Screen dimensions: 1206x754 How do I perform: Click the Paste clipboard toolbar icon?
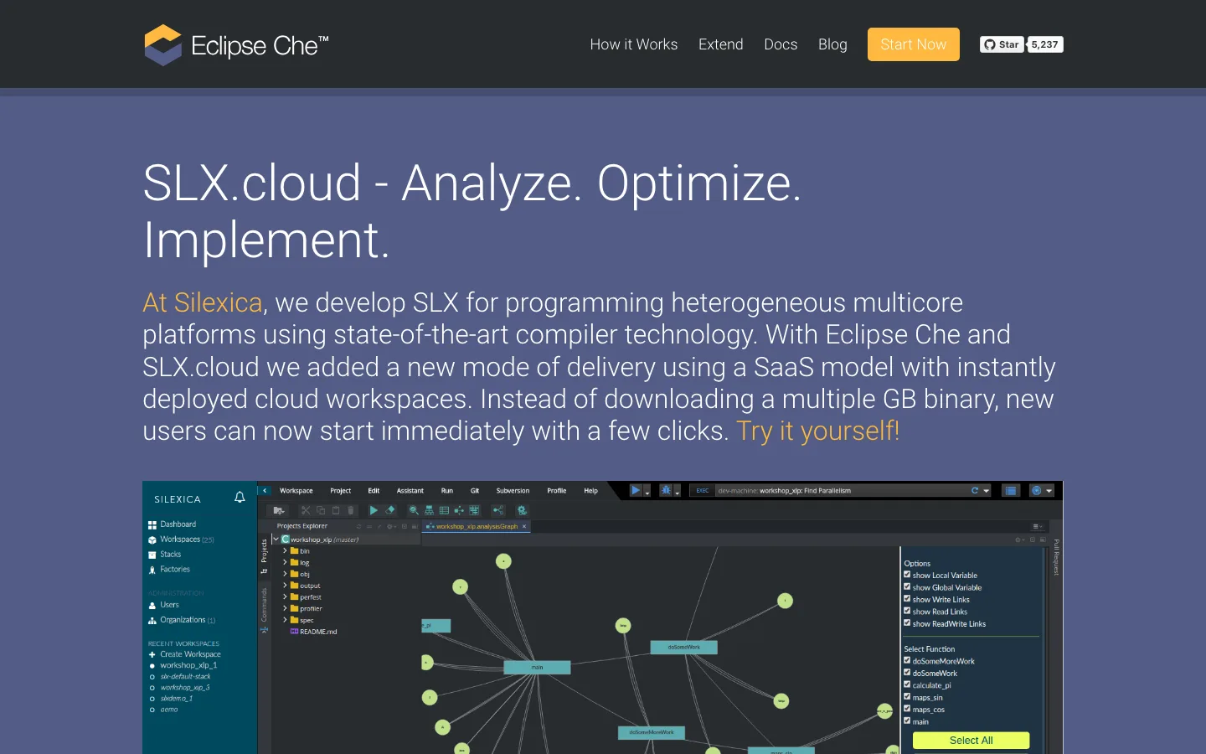pyautogui.click(x=336, y=510)
